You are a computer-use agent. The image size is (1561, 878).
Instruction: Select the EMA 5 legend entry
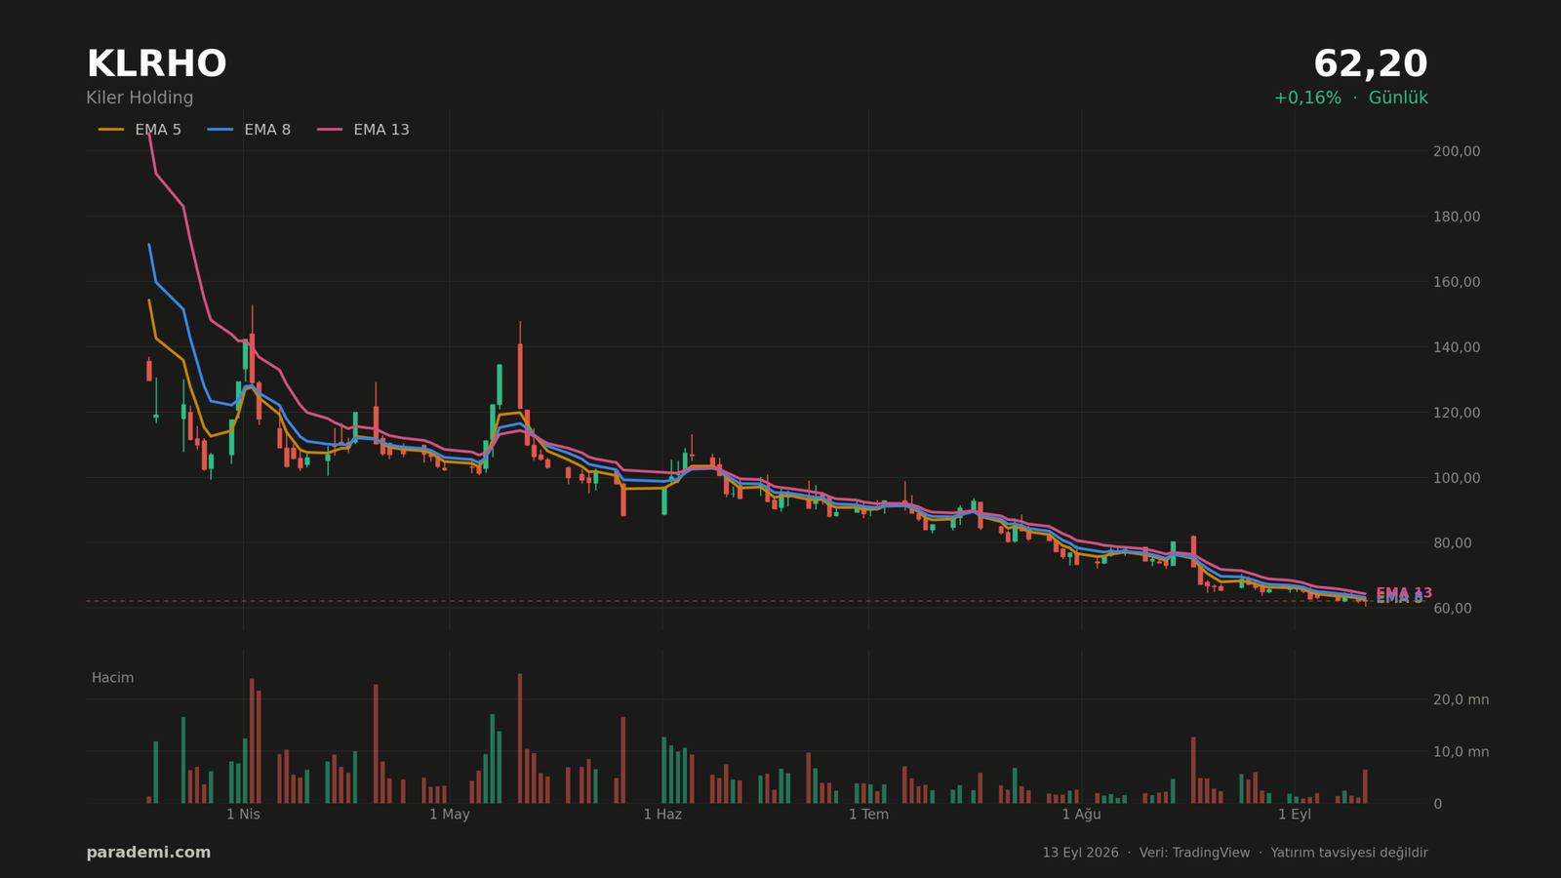[140, 130]
